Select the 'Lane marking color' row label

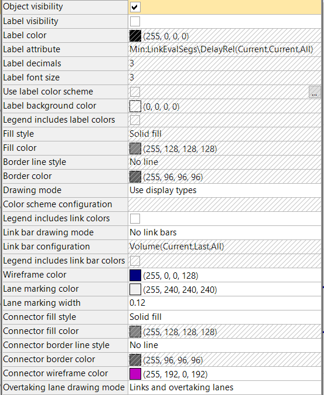point(41,289)
